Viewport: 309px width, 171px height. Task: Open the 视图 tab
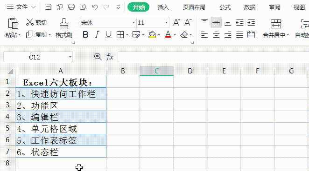tap(299, 7)
